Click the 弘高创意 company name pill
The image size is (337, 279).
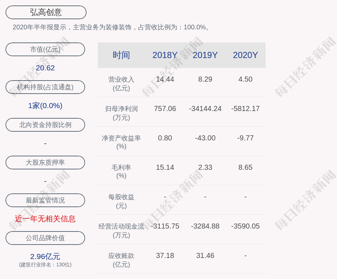pos(46,12)
